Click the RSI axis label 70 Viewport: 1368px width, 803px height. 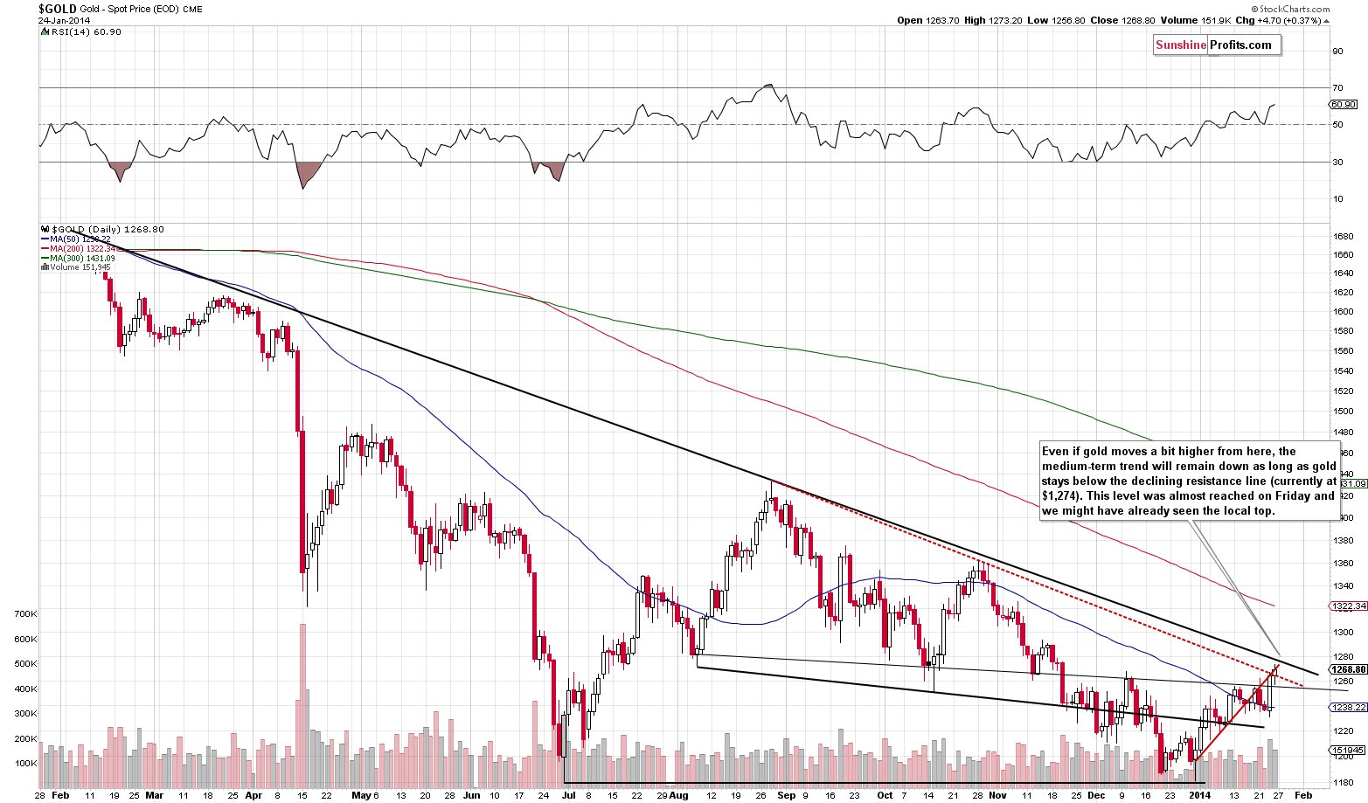coord(1337,87)
